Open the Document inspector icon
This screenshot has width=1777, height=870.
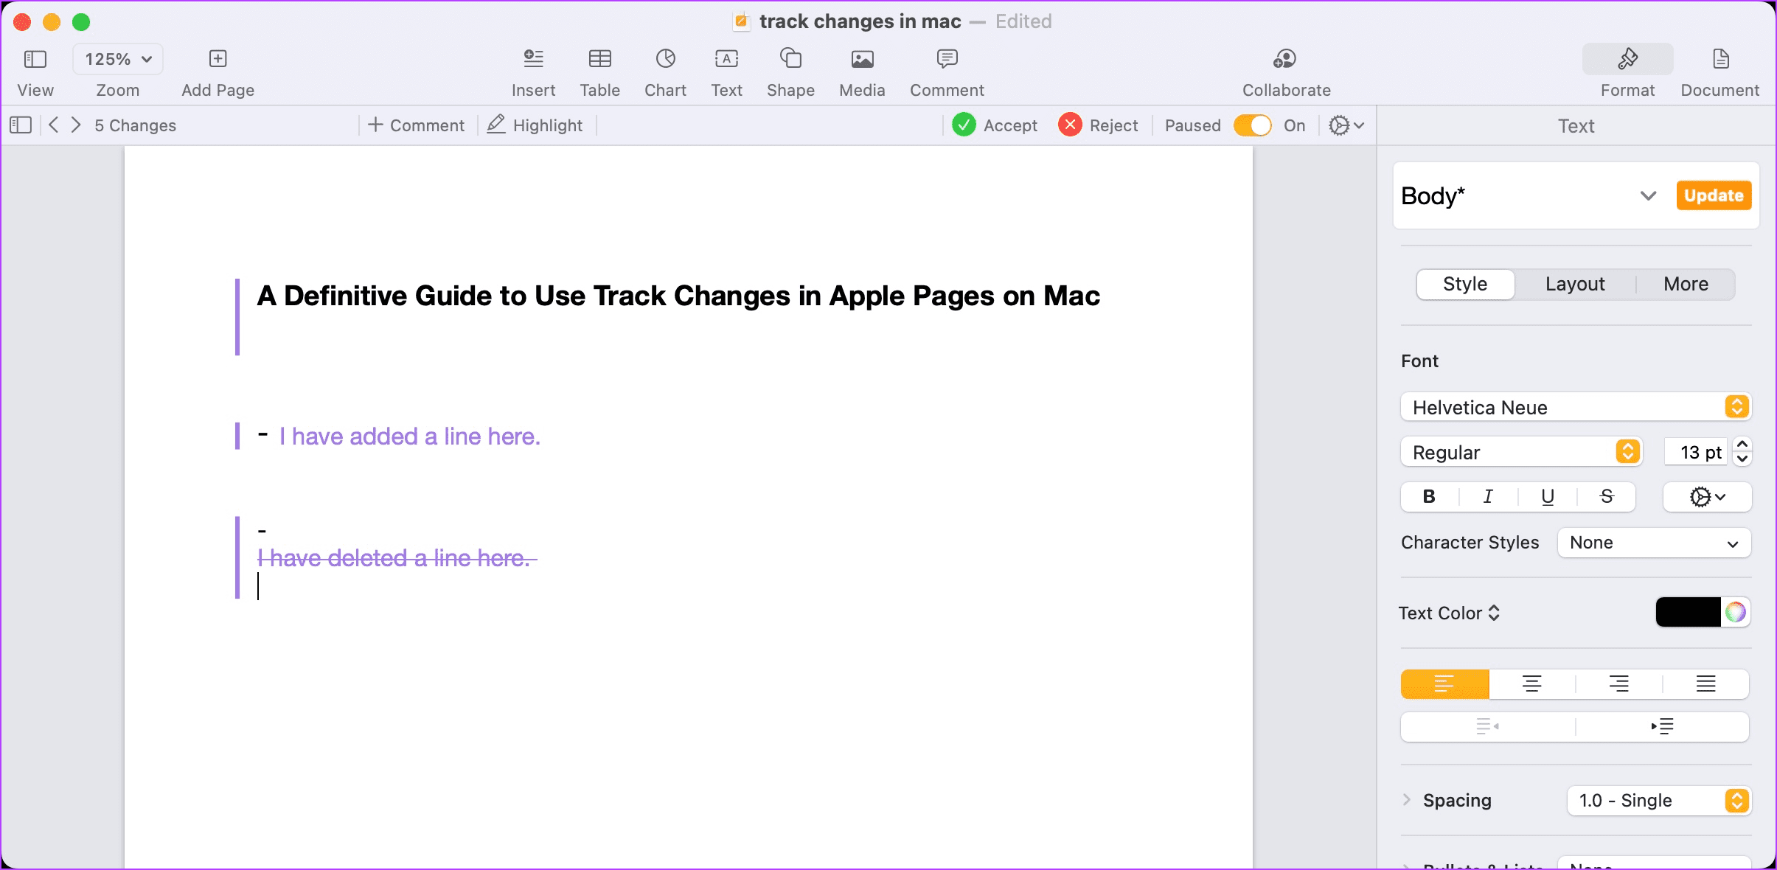click(1720, 59)
